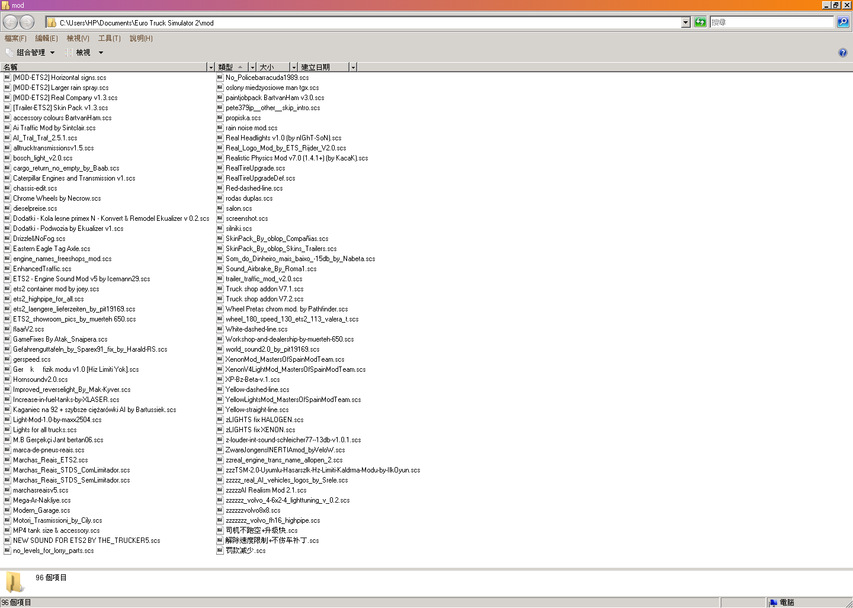
Task: Select file No_Policebarracuda1989.scs
Action: point(267,78)
